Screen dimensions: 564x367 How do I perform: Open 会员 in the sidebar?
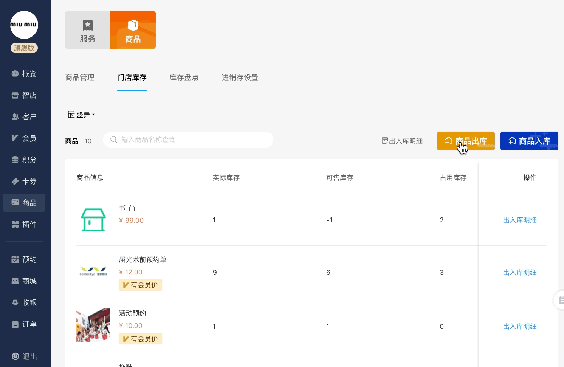pyautogui.click(x=24, y=138)
